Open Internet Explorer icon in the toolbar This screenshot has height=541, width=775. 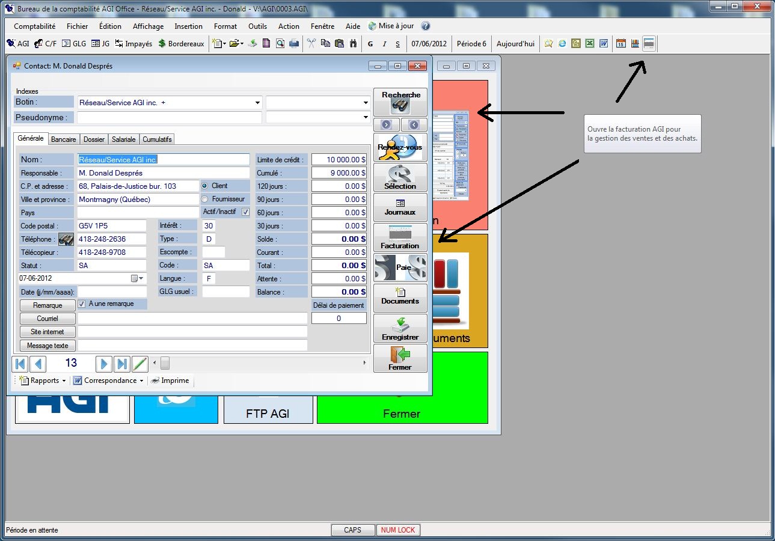[x=562, y=44]
